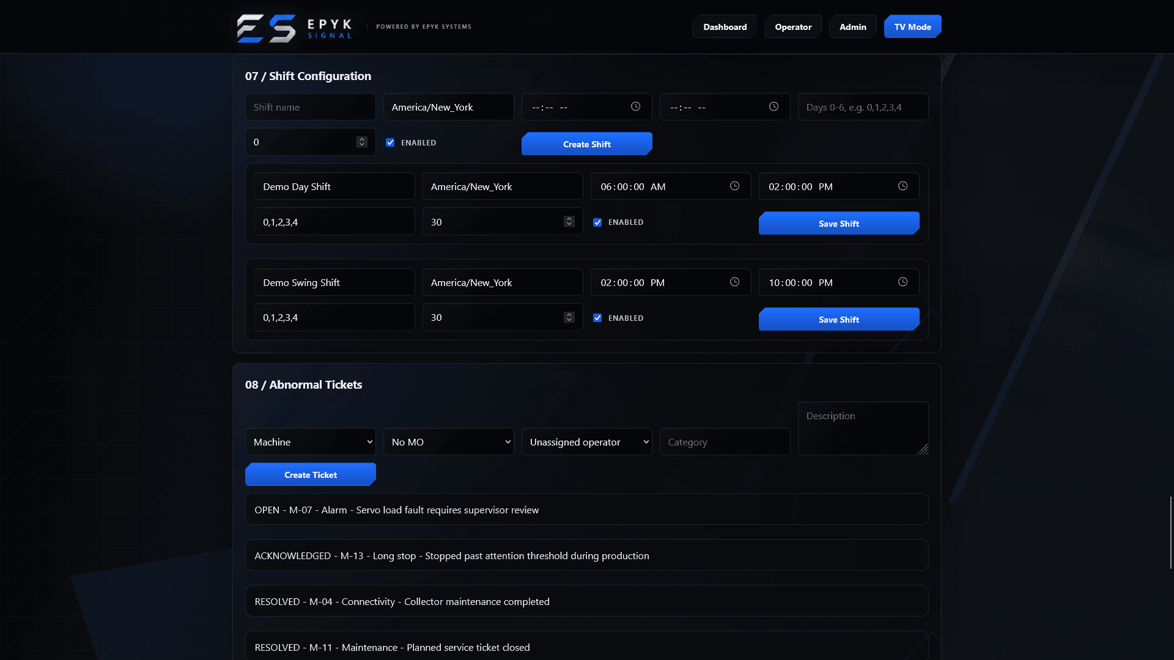Focus the Days 0-6 input field
The width and height of the screenshot is (1174, 660).
(863, 107)
